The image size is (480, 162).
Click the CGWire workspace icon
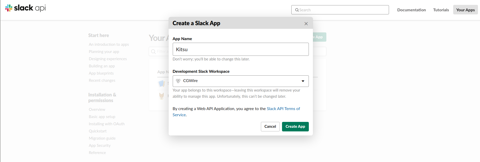(178, 81)
